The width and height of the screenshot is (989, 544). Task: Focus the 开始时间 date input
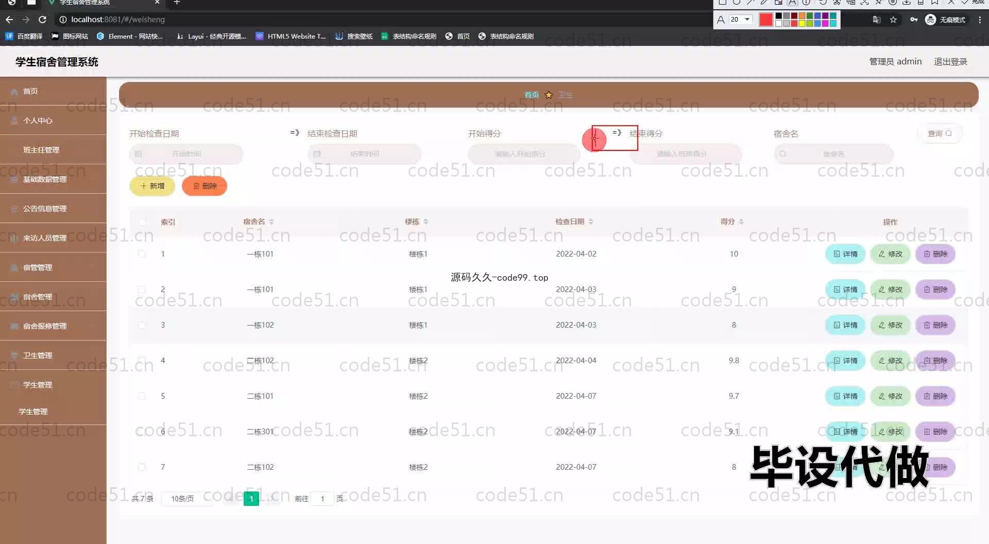[x=186, y=154]
